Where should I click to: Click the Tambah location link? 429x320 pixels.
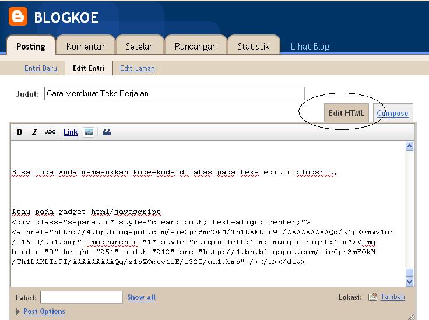[x=393, y=297]
